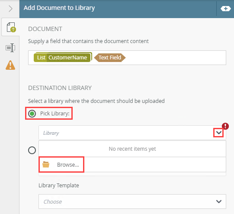
Task: Click the Add Document to Library title
Action: (59, 8)
